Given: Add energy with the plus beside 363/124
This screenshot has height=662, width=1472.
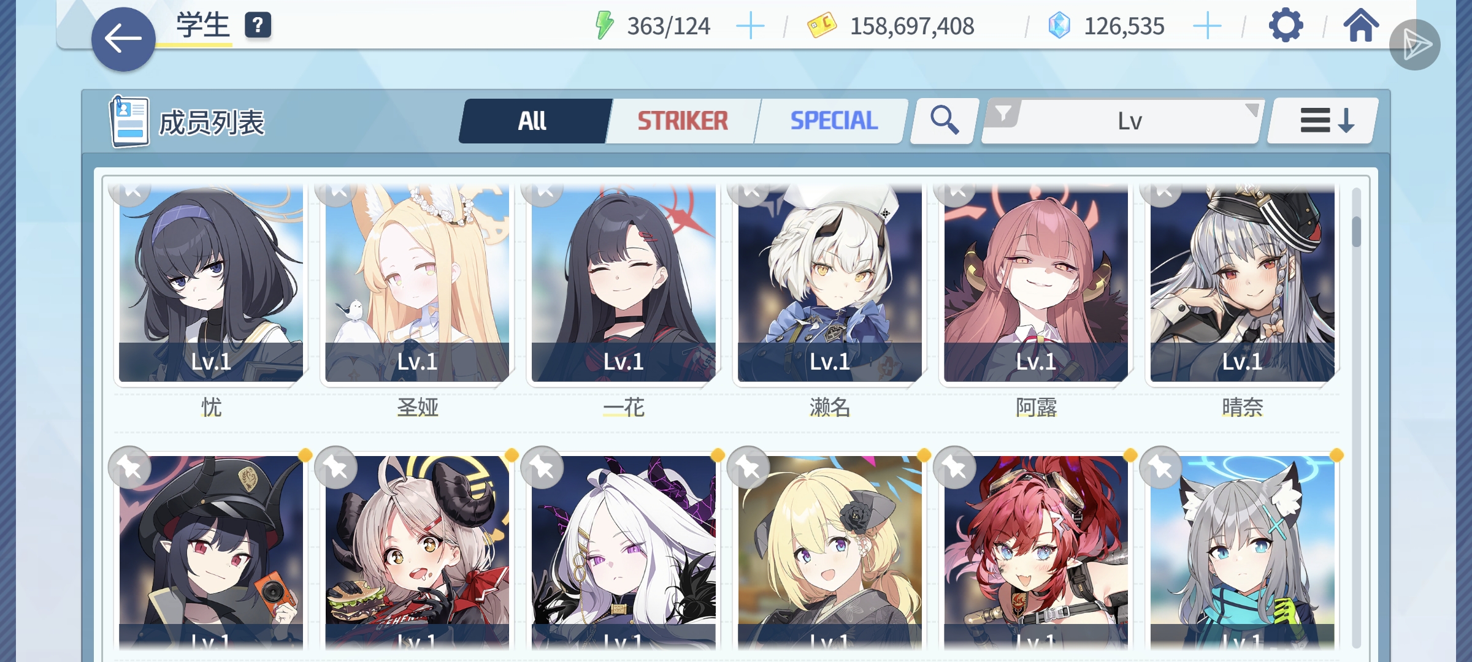Looking at the screenshot, I should (x=749, y=26).
